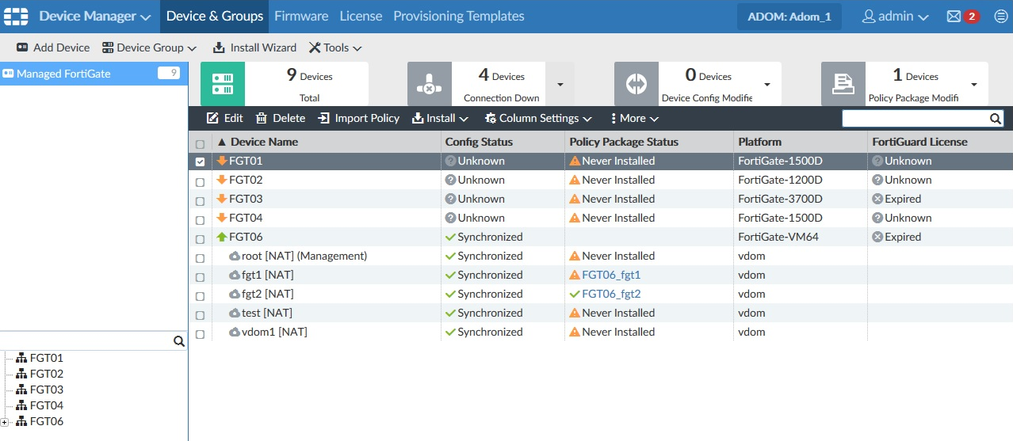Expand the FGT06 tree node
1013x441 pixels.
click(x=5, y=422)
